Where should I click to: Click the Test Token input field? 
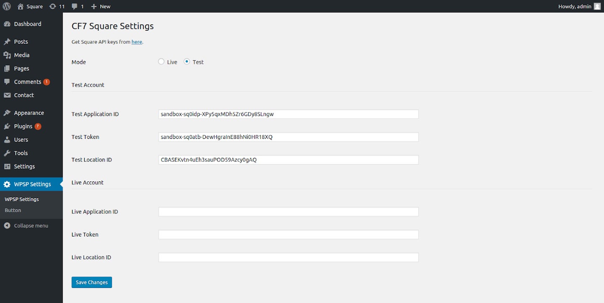(288, 137)
